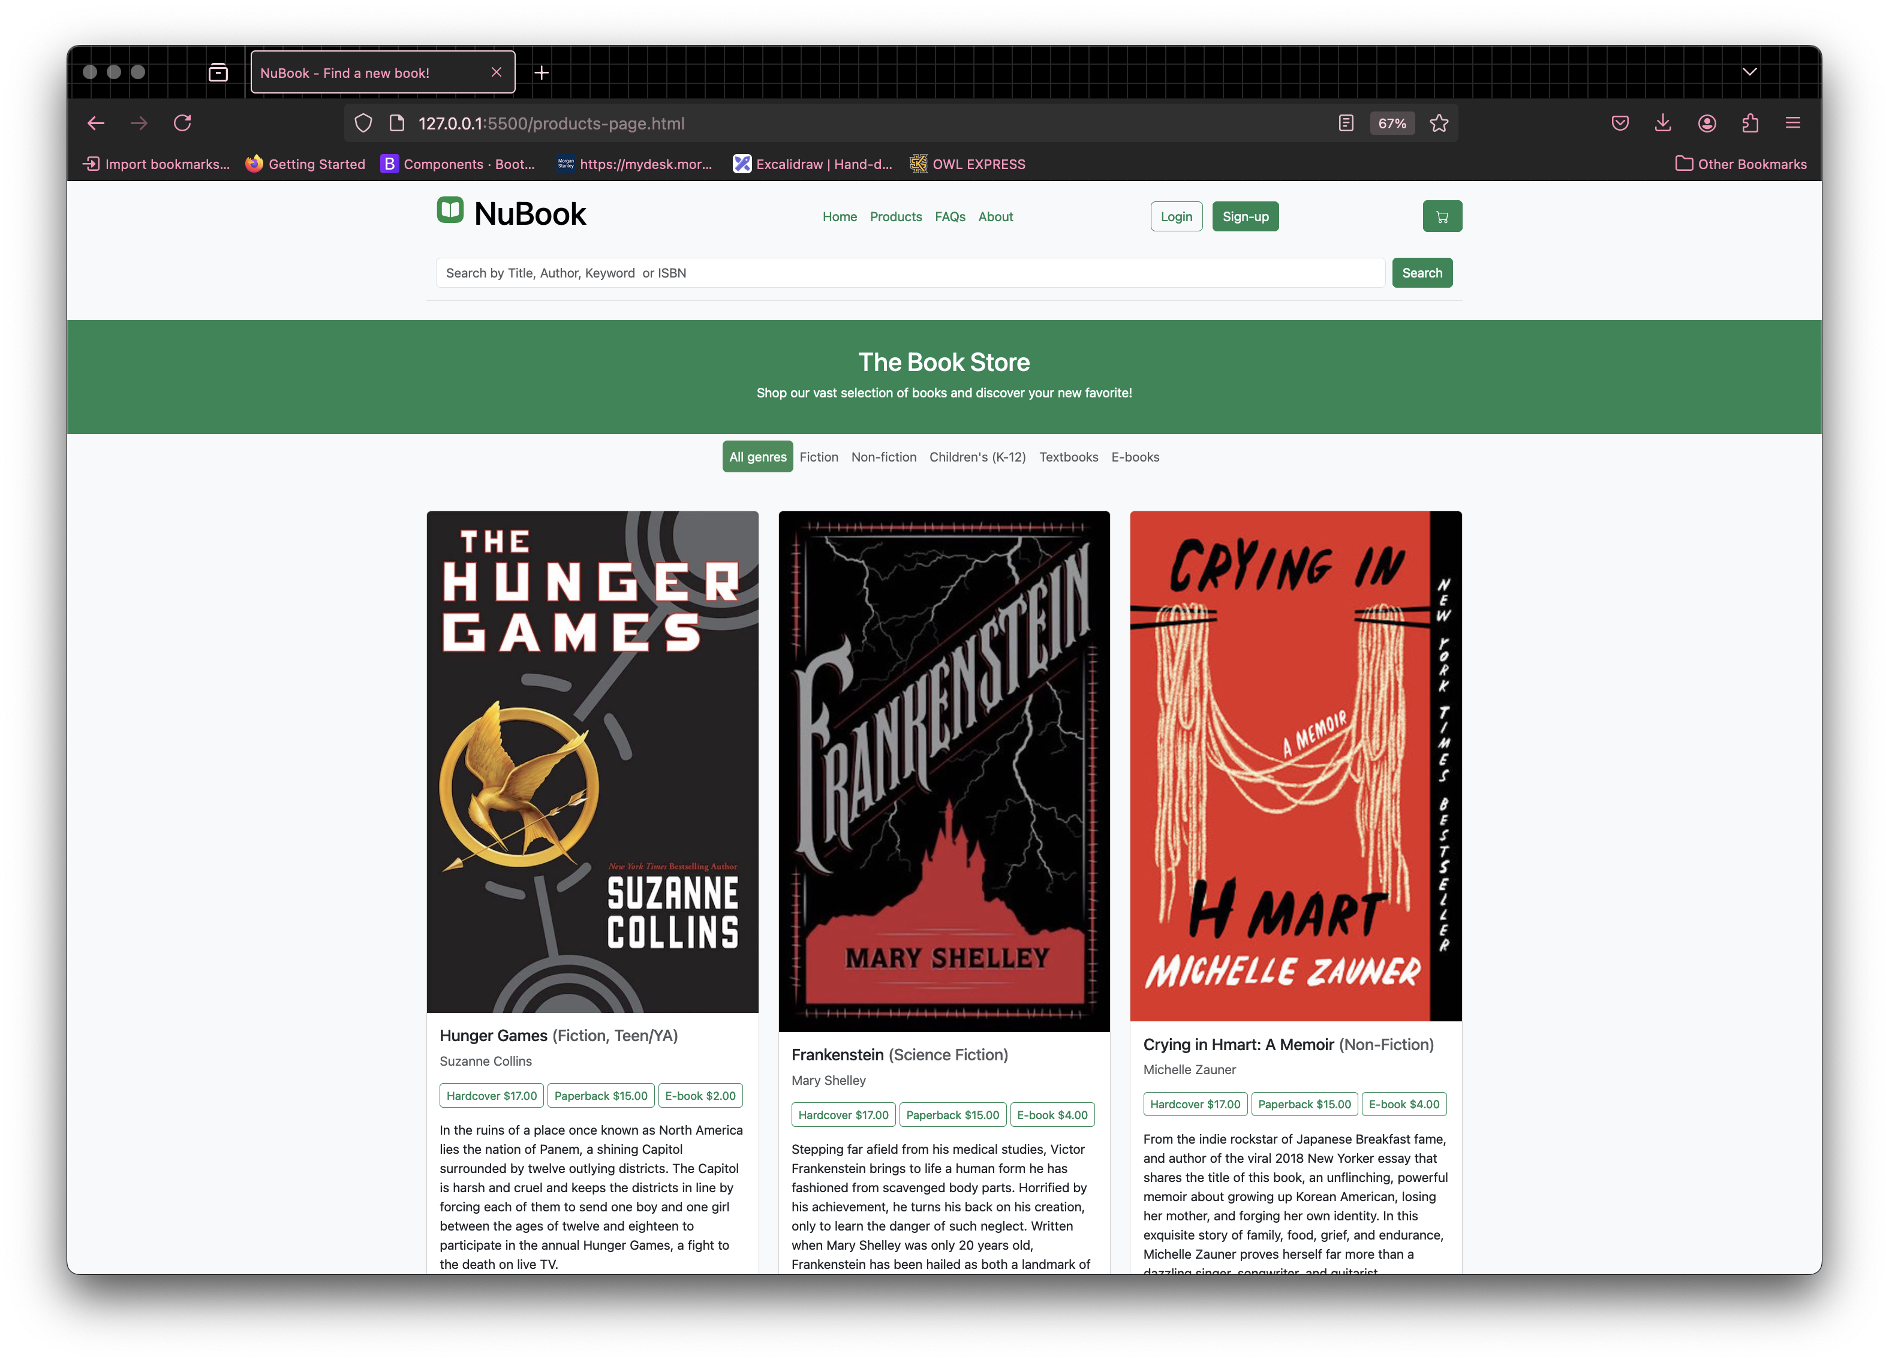Toggle reader view icon in the address bar
This screenshot has height=1363, width=1889.
1345,123
